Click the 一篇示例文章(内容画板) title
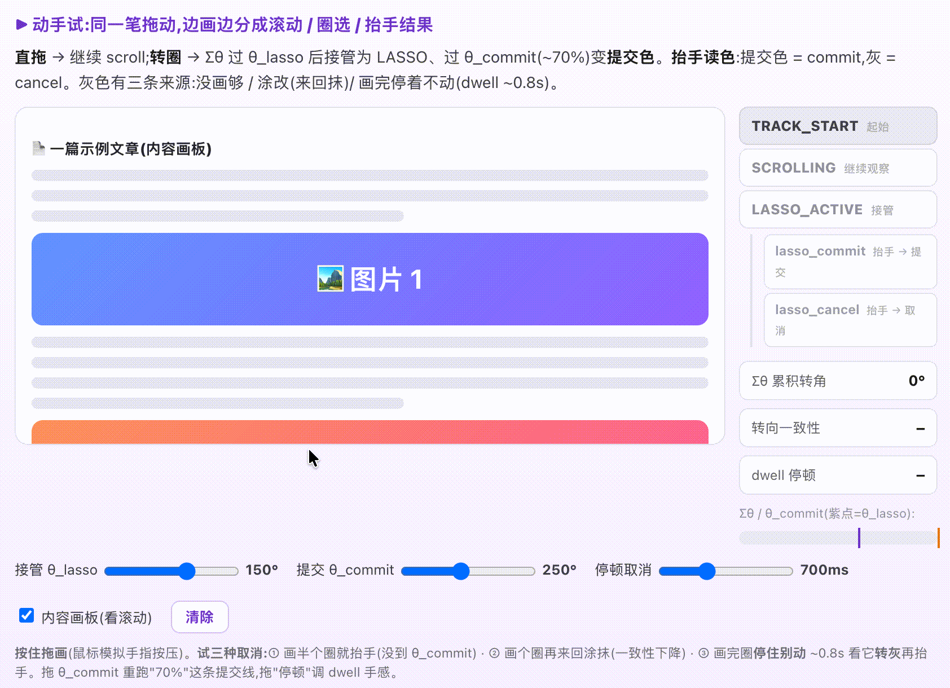The image size is (950, 688). [x=130, y=149]
